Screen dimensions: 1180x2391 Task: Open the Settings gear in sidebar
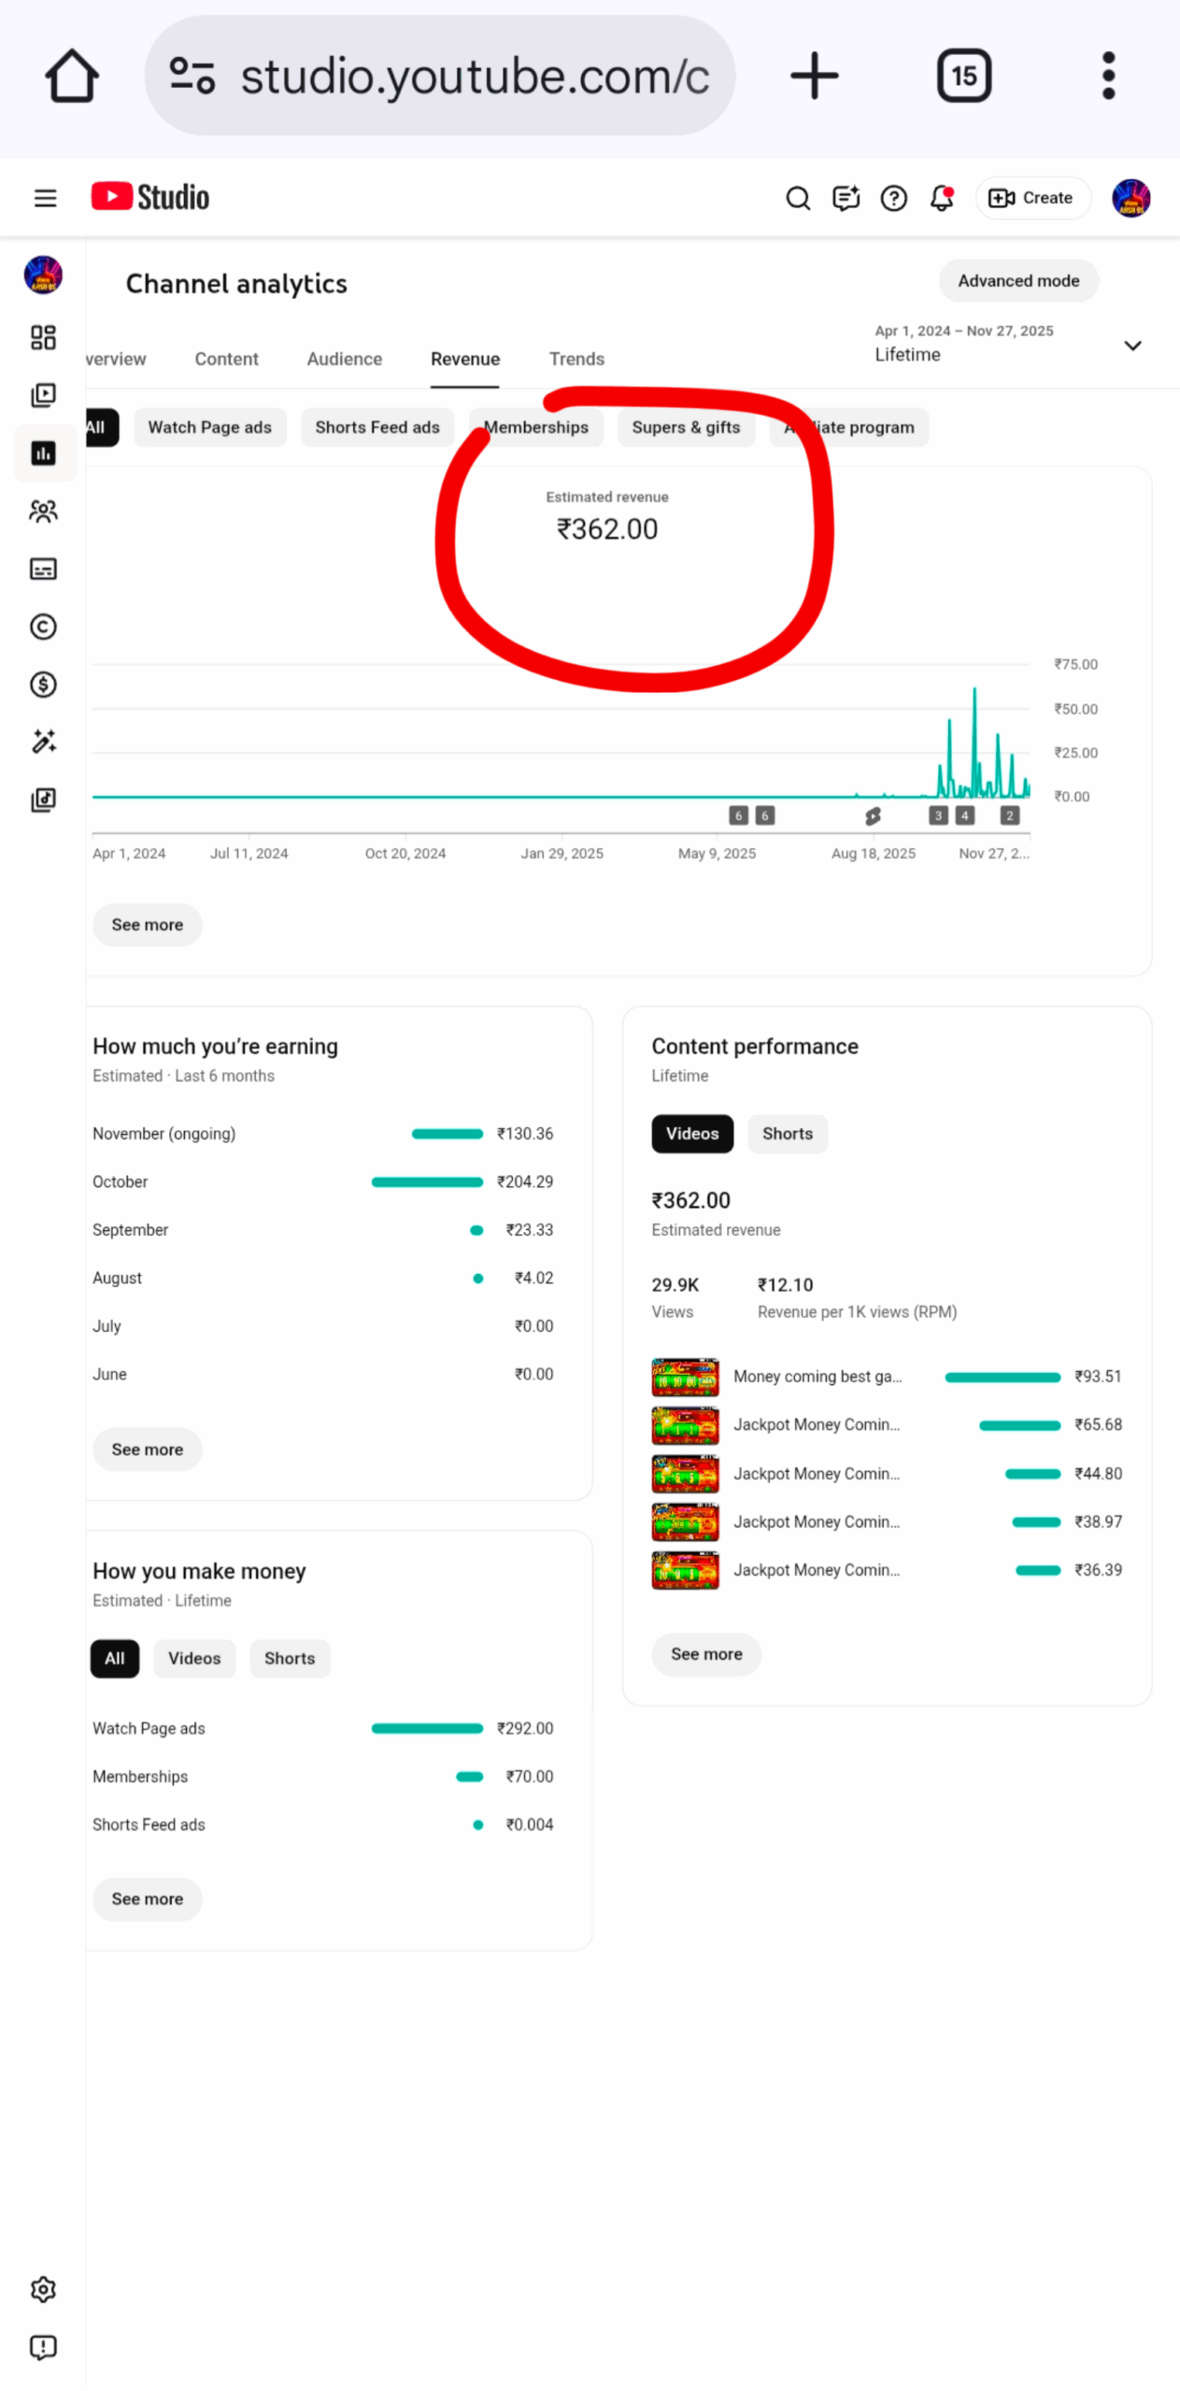(43, 2289)
